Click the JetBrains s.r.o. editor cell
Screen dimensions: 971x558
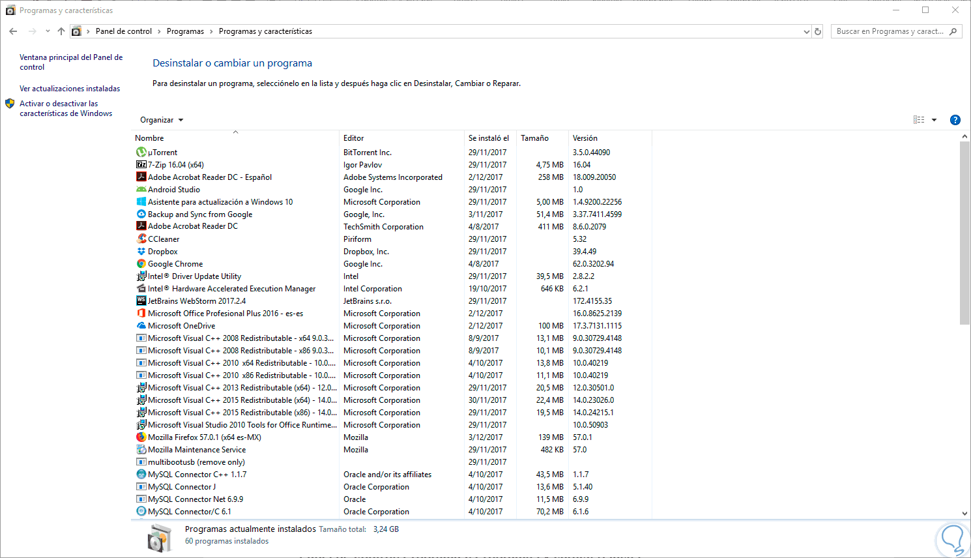[368, 301]
